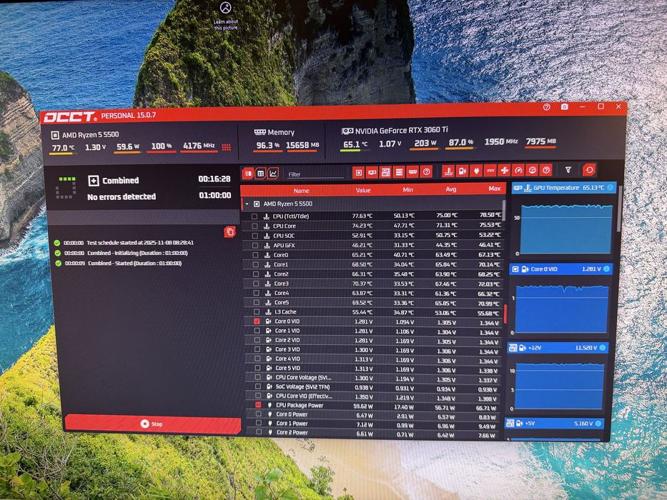The height and width of the screenshot is (500, 667).
Task: Toggle the clock frequency sensor filter
Action: click(532, 170)
